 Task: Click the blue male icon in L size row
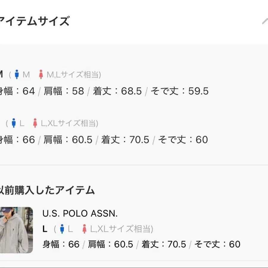14,123
